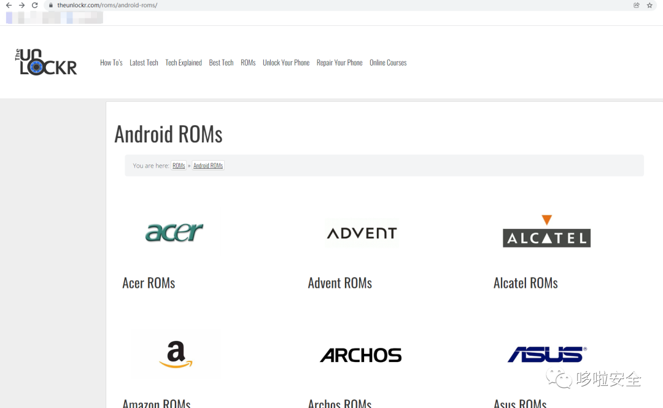Open the Archos ROMs link
The image size is (663, 408).
click(x=340, y=403)
